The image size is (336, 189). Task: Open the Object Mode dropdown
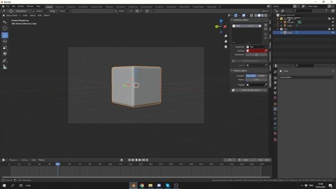11,15
